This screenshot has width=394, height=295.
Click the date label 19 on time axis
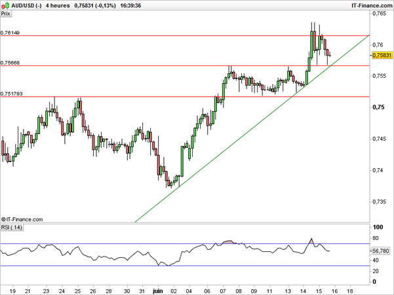pos(12,291)
